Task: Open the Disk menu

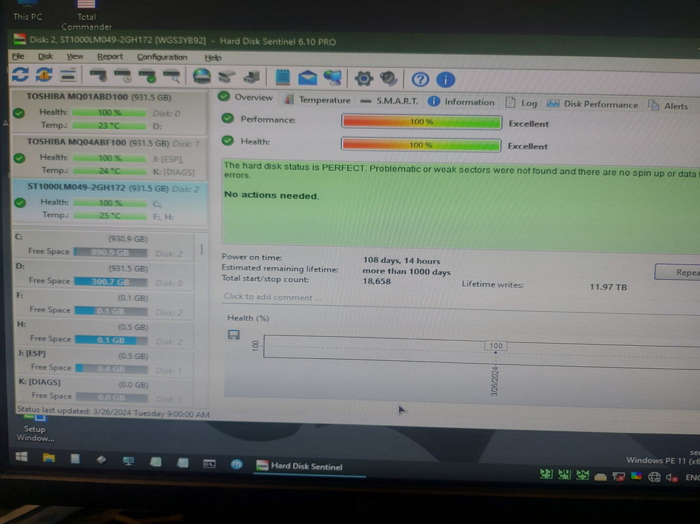Action: coord(45,56)
